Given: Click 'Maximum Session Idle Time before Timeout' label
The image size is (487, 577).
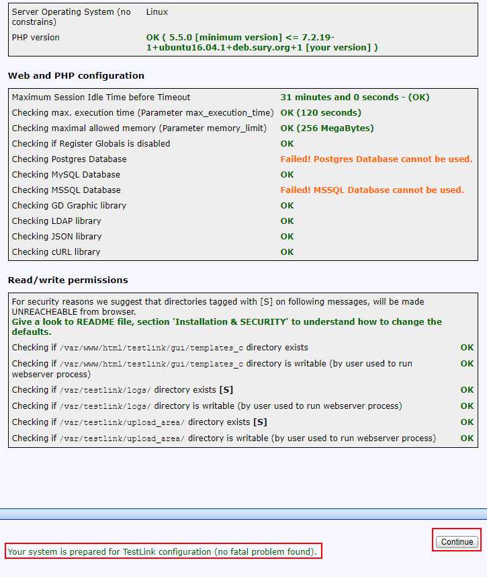Looking at the screenshot, I should coord(101,97).
